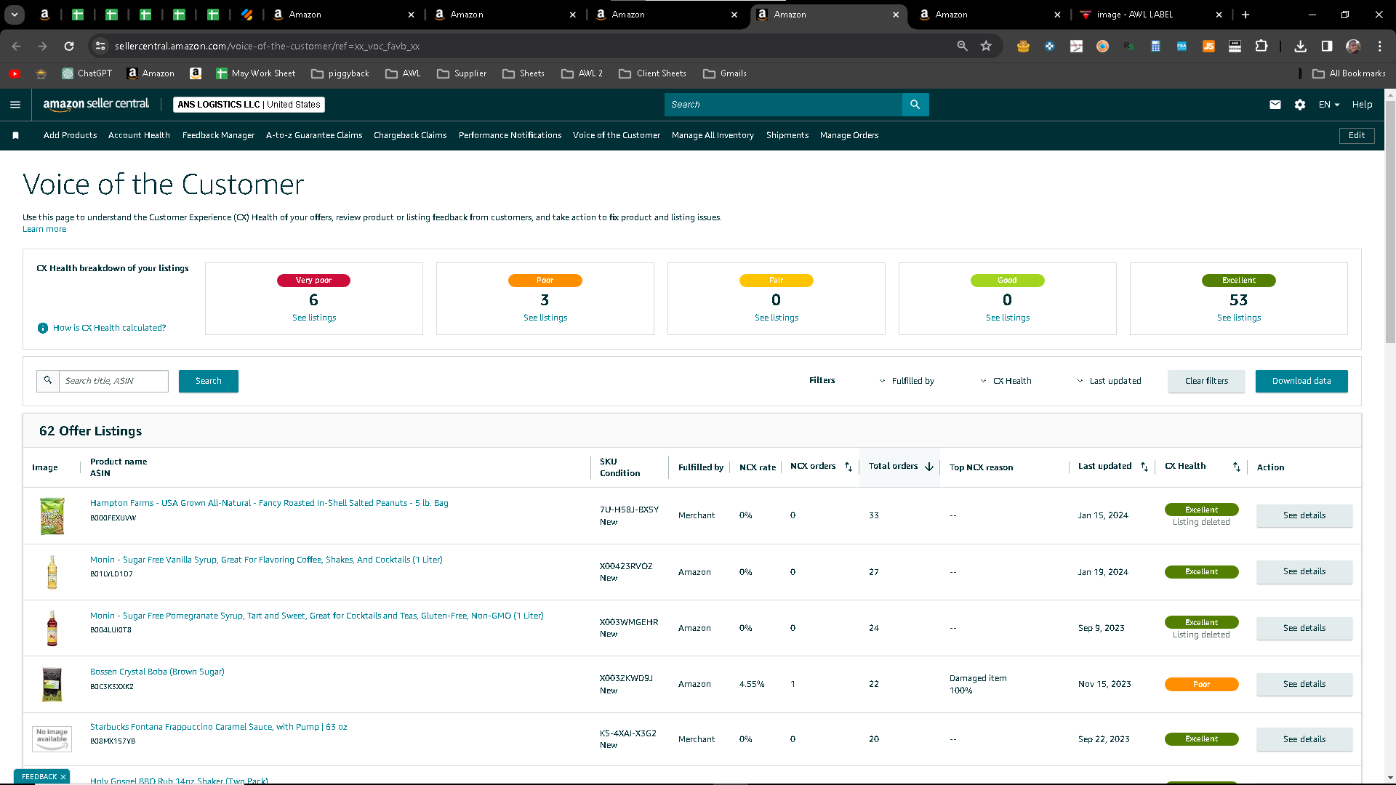Close the FEEDBACK tab with its X
This screenshot has height=785, width=1396.
tap(63, 777)
